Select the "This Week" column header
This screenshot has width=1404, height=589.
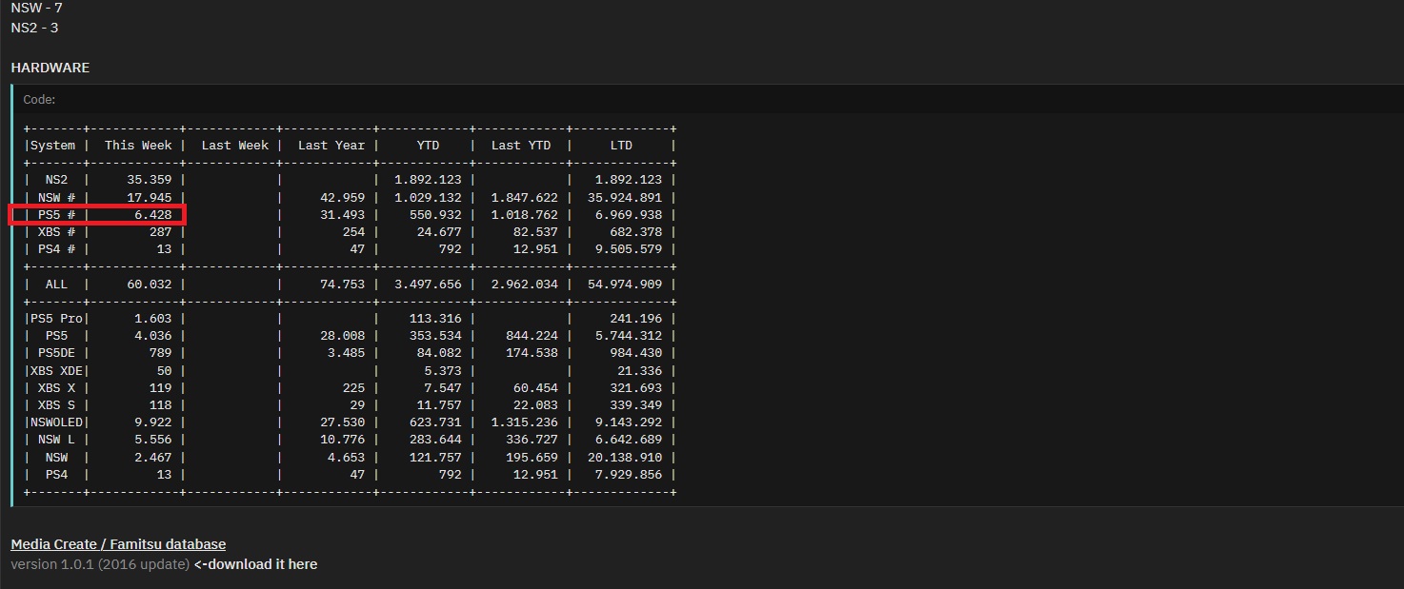[x=138, y=146]
